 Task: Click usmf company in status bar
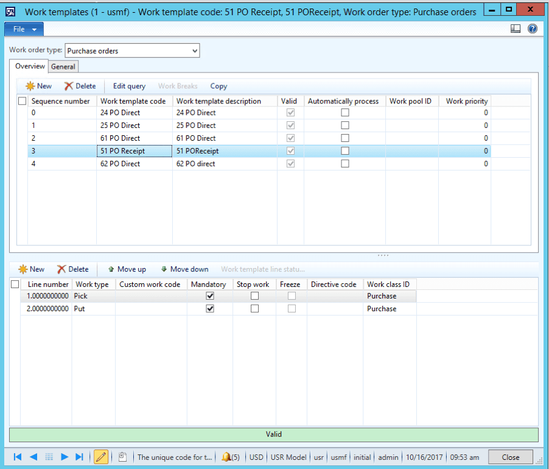click(338, 457)
